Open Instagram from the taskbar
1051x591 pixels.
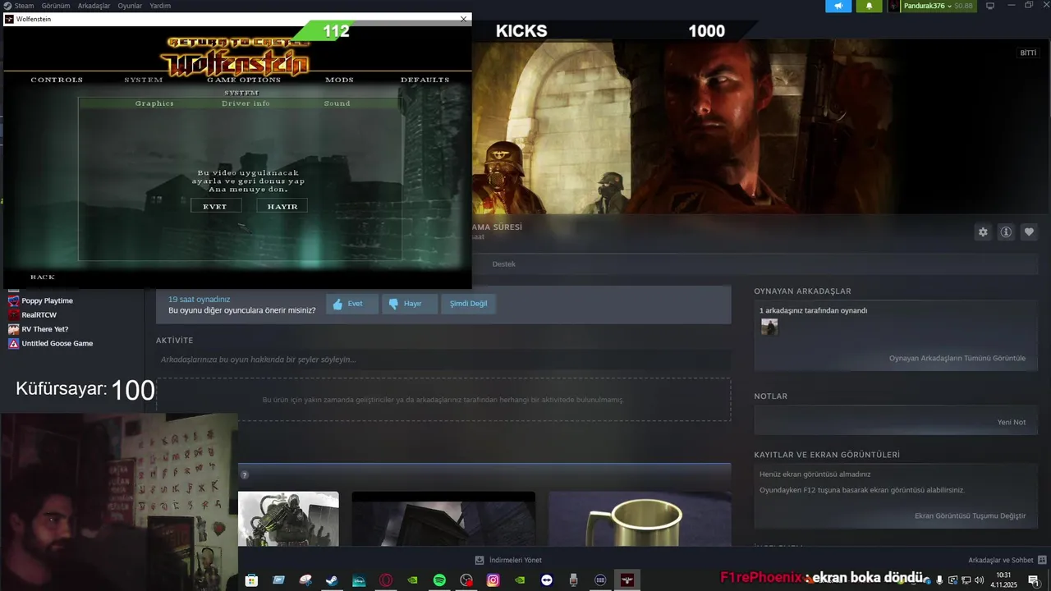coord(493,580)
